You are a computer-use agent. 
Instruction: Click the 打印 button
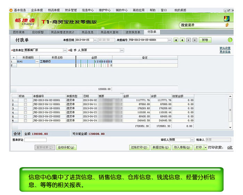pyautogui.click(x=199, y=147)
